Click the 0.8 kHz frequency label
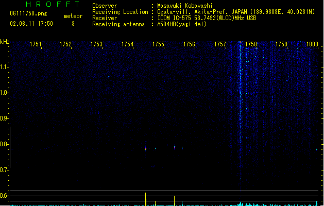 [4, 144]
